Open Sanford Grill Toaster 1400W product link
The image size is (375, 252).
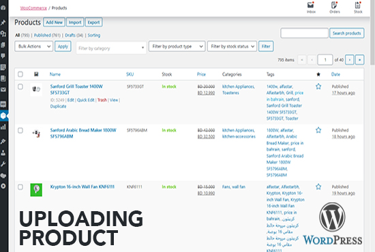(76, 90)
